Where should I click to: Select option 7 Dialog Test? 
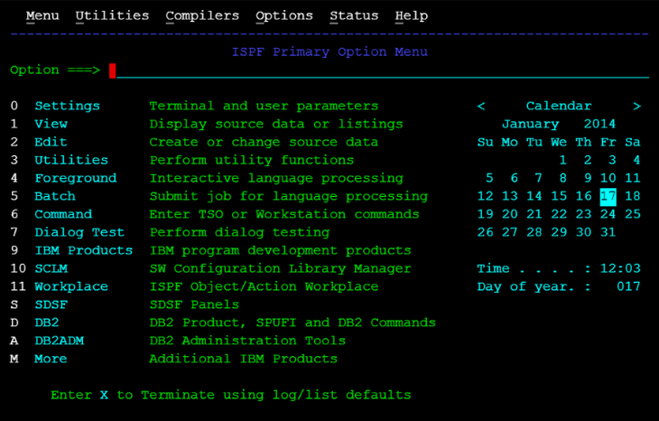79,232
